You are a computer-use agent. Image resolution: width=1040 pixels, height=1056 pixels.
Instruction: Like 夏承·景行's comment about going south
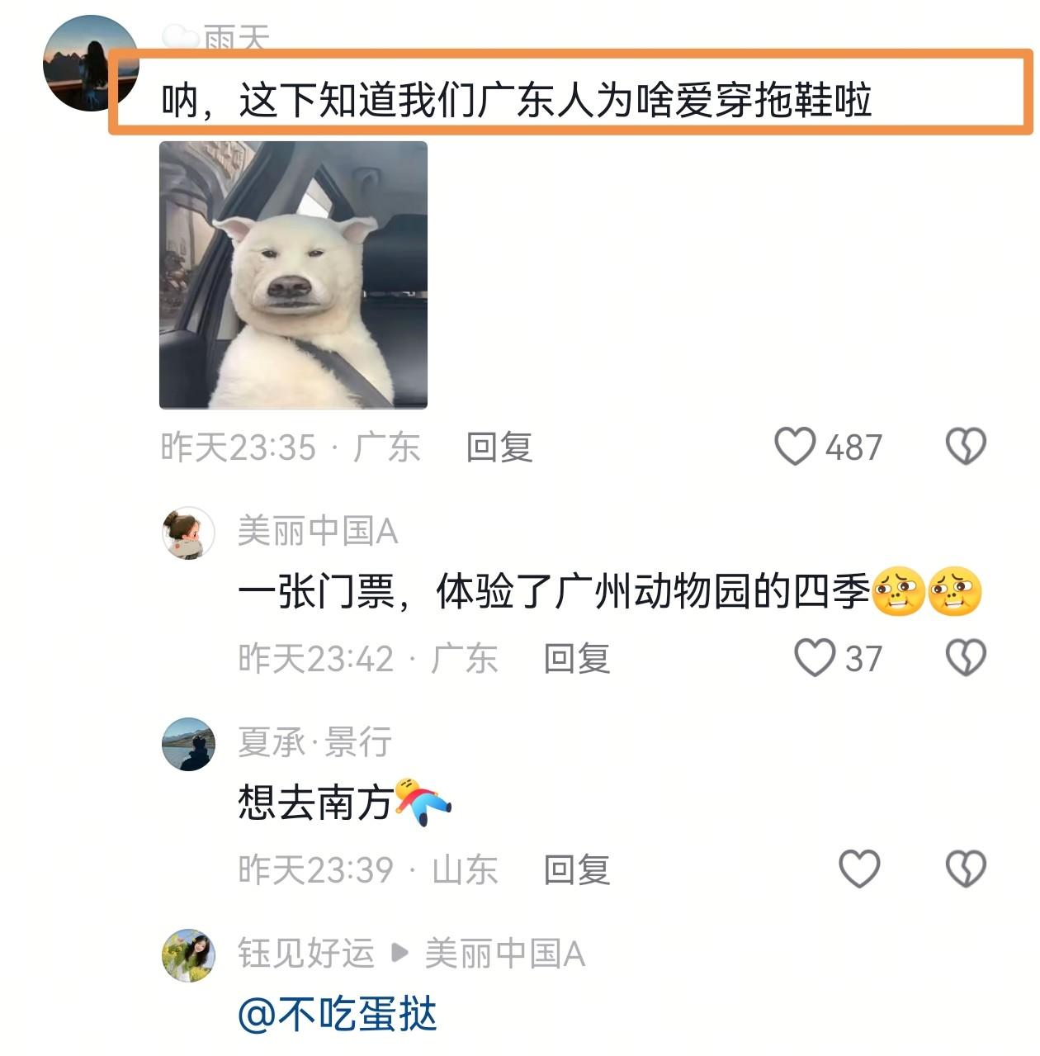pos(859,869)
